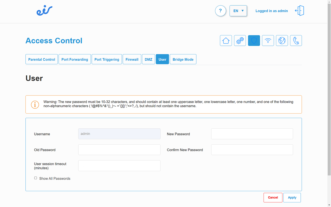
Task: Click the eir logo
Action: 44,11
